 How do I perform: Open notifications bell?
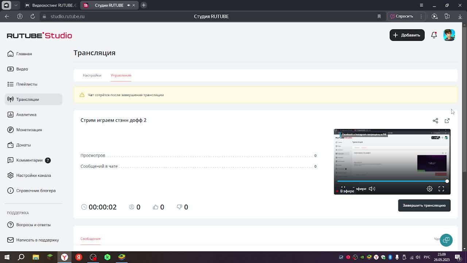click(434, 35)
